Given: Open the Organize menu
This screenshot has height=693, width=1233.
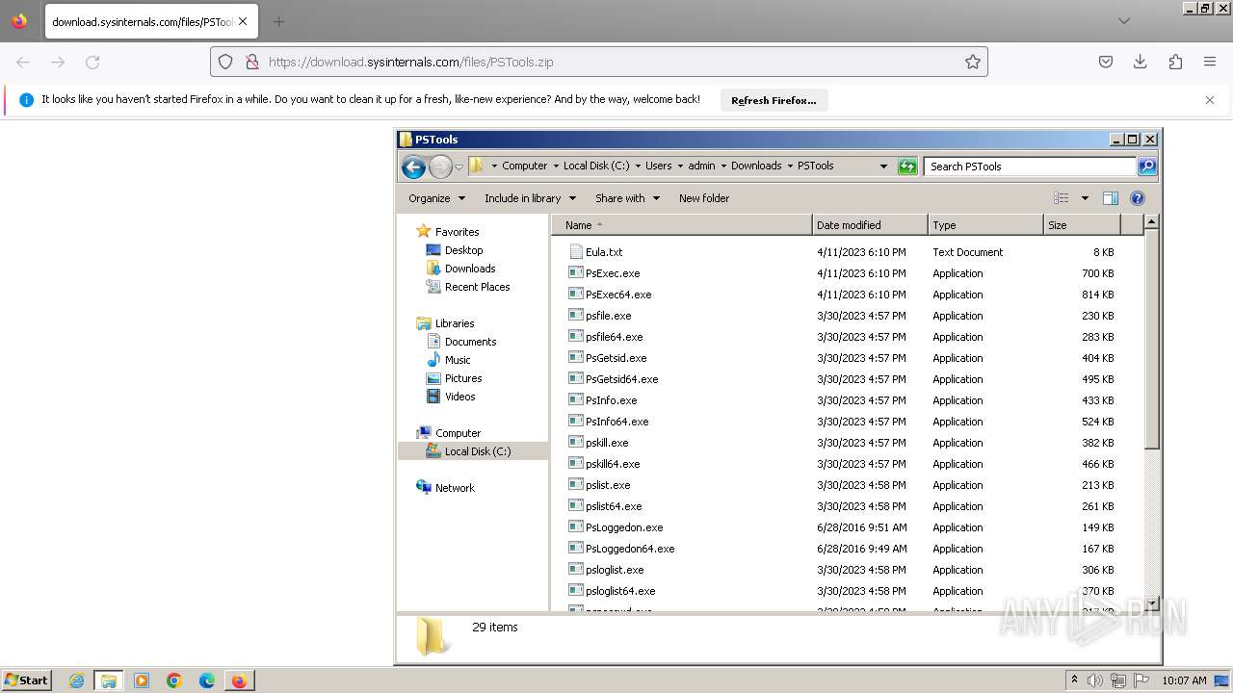Looking at the screenshot, I should (436, 198).
